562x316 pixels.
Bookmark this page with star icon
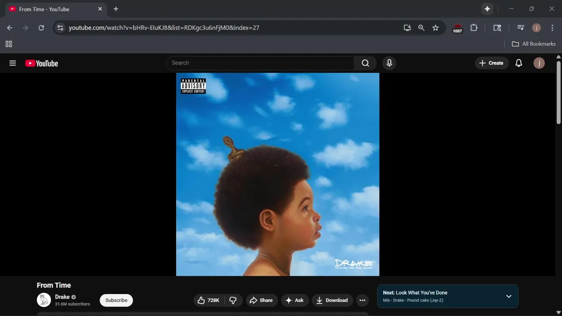click(x=436, y=28)
